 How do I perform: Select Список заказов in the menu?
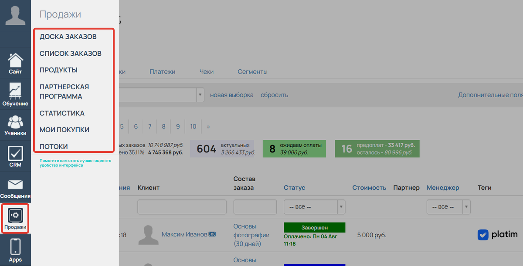tap(71, 54)
